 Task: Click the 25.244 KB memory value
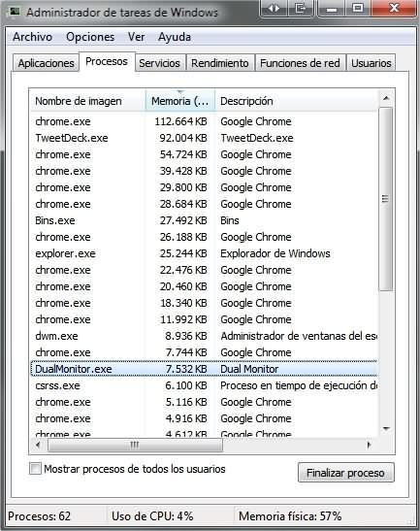click(183, 253)
